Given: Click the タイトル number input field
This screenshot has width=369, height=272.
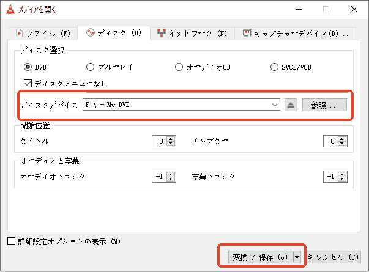Looking at the screenshot, I should click(160, 141).
